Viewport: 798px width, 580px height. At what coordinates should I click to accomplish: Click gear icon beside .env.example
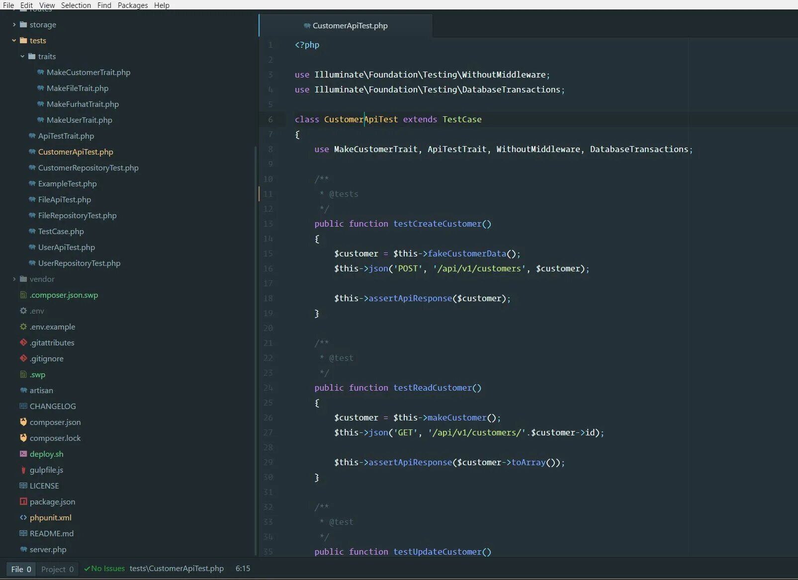[23, 327]
